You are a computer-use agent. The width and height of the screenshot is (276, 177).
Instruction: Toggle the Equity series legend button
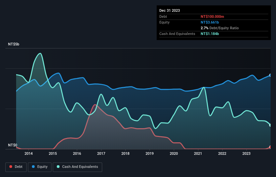pos(40,167)
